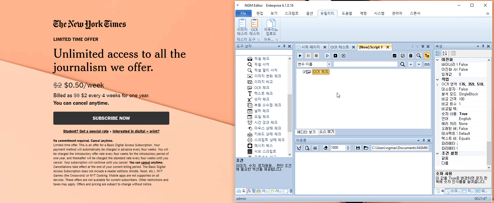Select 픽셀 서치 in the toolbox list

[x=261, y=64]
